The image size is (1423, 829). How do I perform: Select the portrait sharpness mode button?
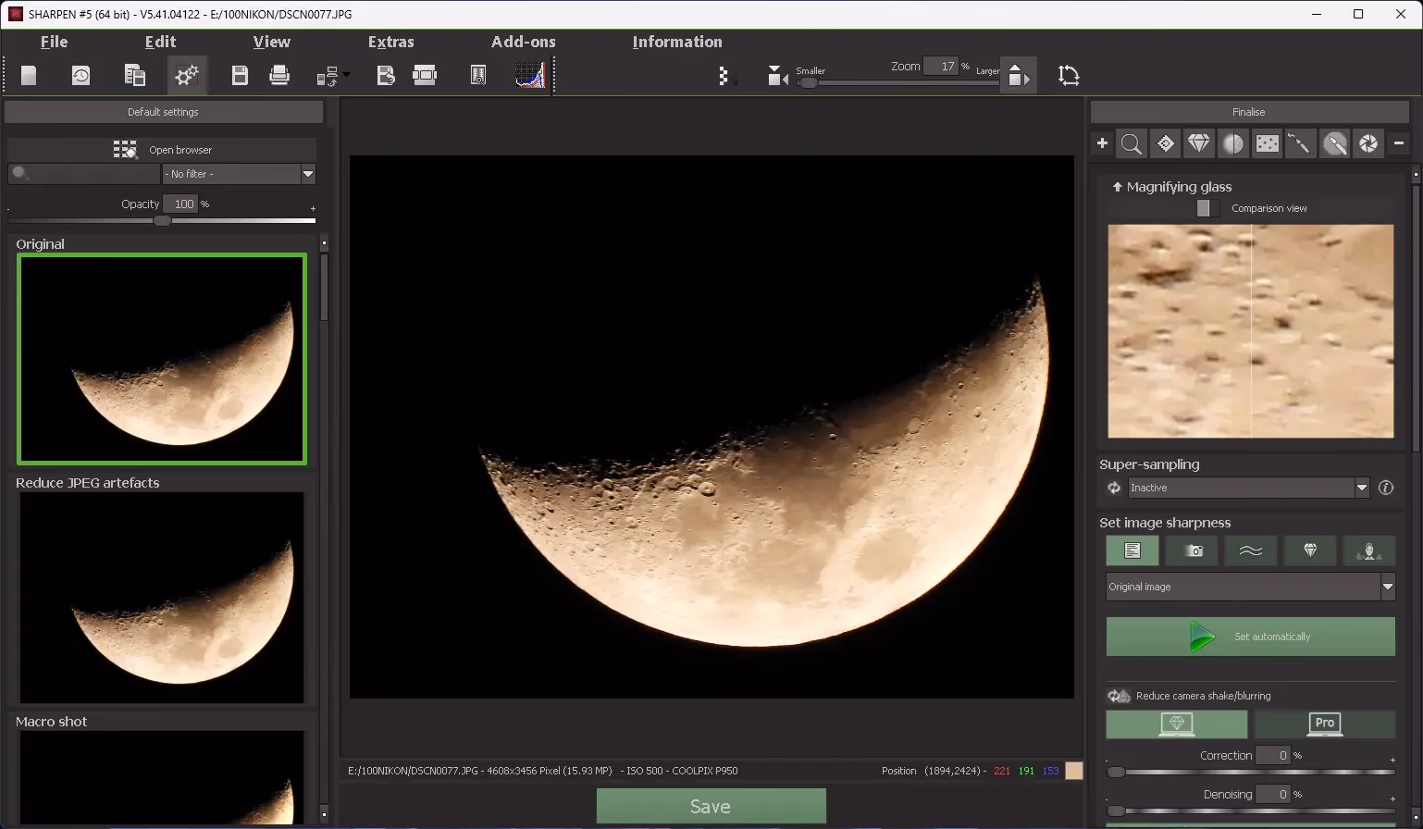point(1368,551)
